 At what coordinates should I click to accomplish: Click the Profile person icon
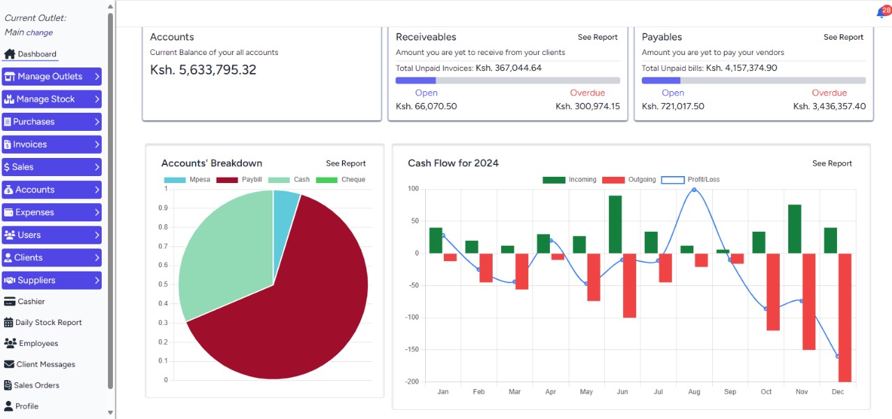point(9,406)
